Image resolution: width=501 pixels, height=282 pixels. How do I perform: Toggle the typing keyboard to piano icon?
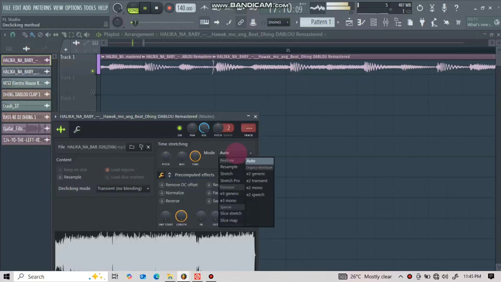[204, 22]
